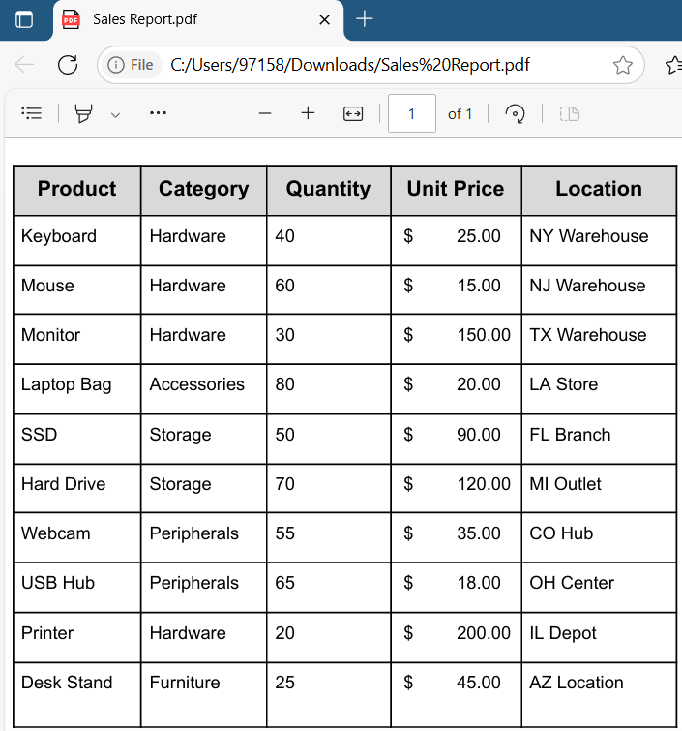The width and height of the screenshot is (682, 731).
Task: Zoom in on the PDF
Action: (x=308, y=113)
